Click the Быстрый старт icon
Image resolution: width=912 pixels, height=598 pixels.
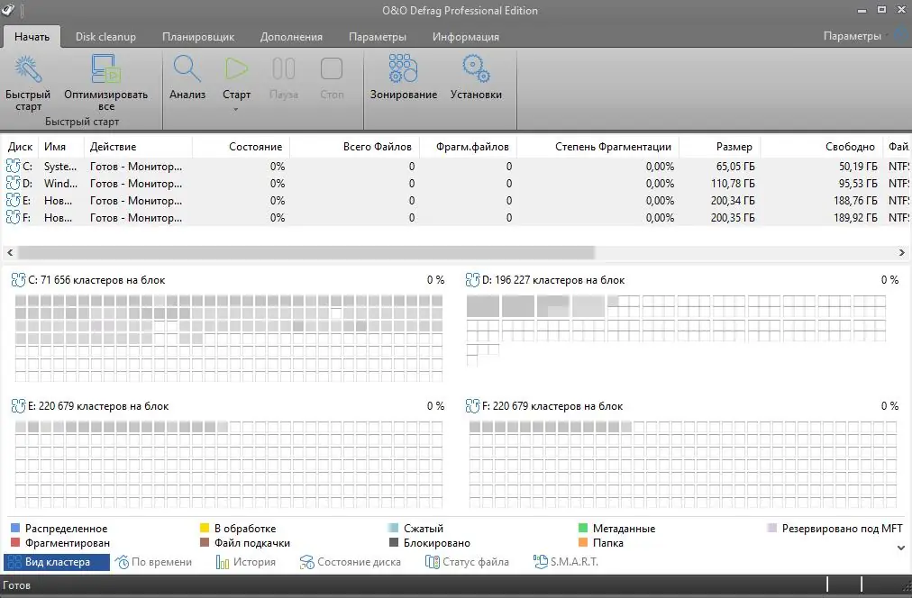click(28, 68)
